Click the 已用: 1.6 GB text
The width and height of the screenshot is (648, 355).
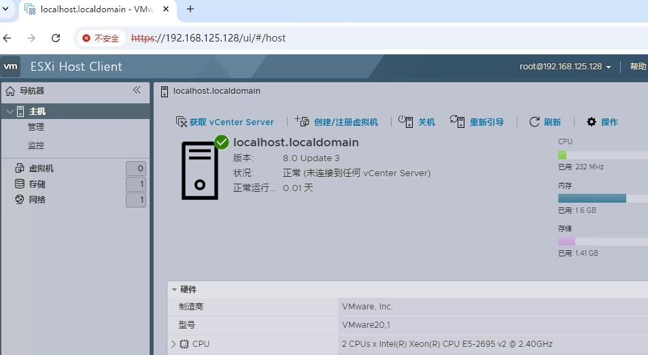click(x=577, y=210)
